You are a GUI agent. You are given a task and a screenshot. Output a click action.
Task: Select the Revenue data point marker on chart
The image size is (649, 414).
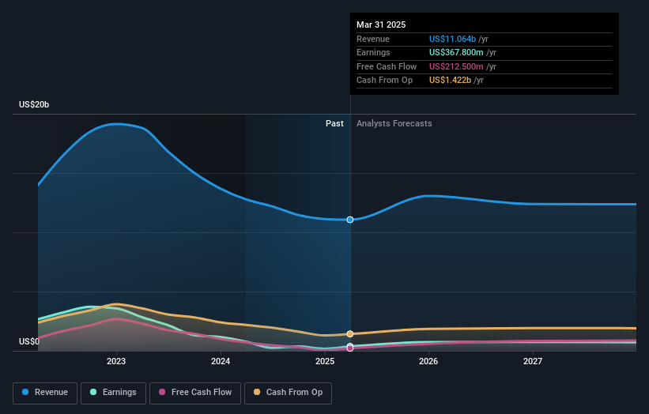350,220
